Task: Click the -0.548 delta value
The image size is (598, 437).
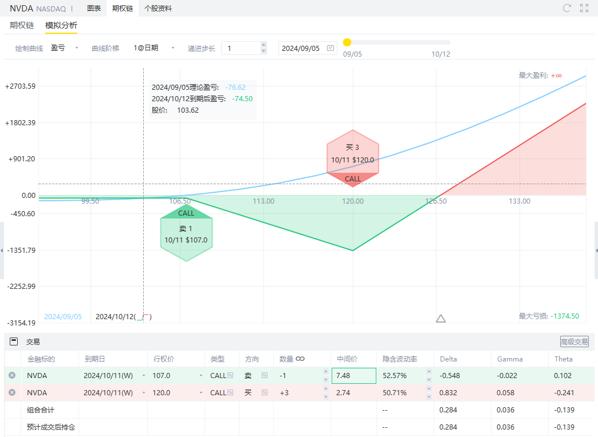Action: tap(450, 376)
